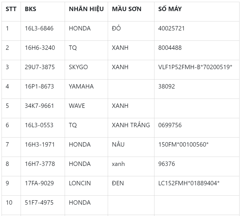Viewport: 240px width, 216px height.
Task: Select engine number 0699756 cell
Action: (170, 125)
